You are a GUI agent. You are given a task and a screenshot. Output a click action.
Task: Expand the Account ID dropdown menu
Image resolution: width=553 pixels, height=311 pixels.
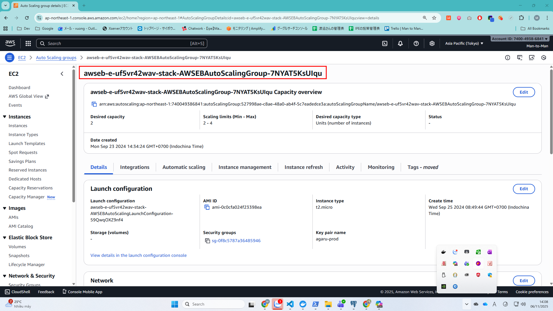click(520, 39)
